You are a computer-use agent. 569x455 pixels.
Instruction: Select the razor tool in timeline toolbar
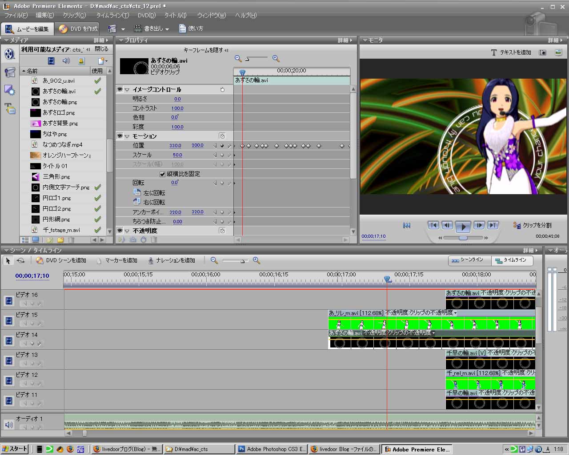tap(20, 260)
